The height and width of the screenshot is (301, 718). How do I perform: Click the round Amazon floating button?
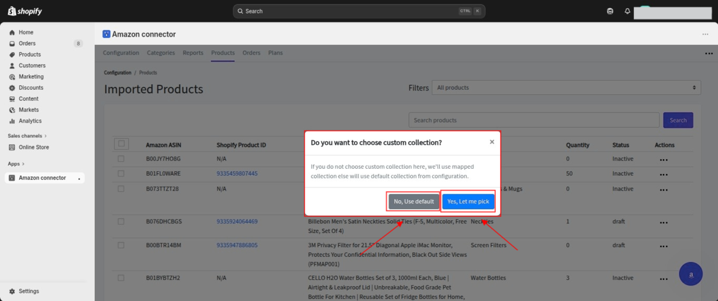point(690,274)
